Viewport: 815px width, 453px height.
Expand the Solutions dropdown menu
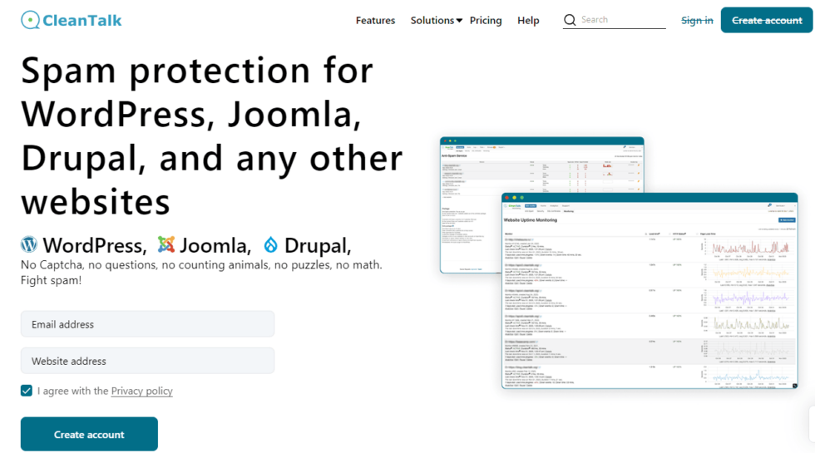click(x=436, y=20)
